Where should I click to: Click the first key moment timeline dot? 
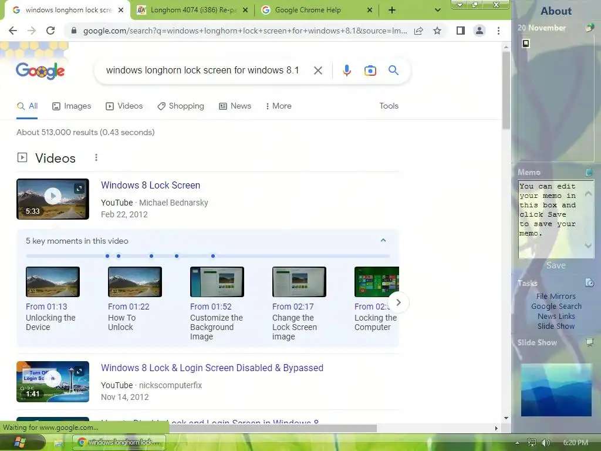pos(107,256)
